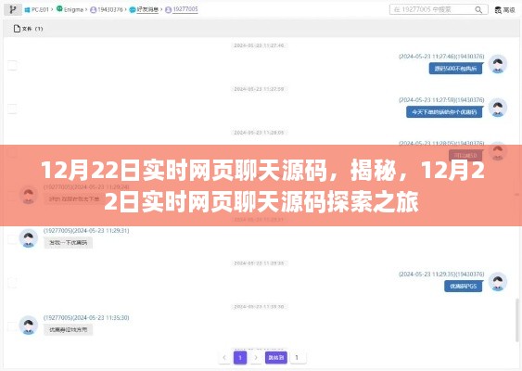Viewport: 522px width, 371px height.
Task: Click the centered timestamp 2024-05-23 11:27:59
Action: (259, 89)
